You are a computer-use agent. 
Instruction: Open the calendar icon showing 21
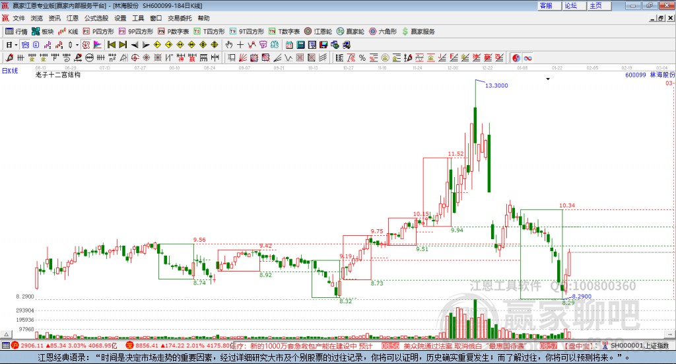pos(289,45)
